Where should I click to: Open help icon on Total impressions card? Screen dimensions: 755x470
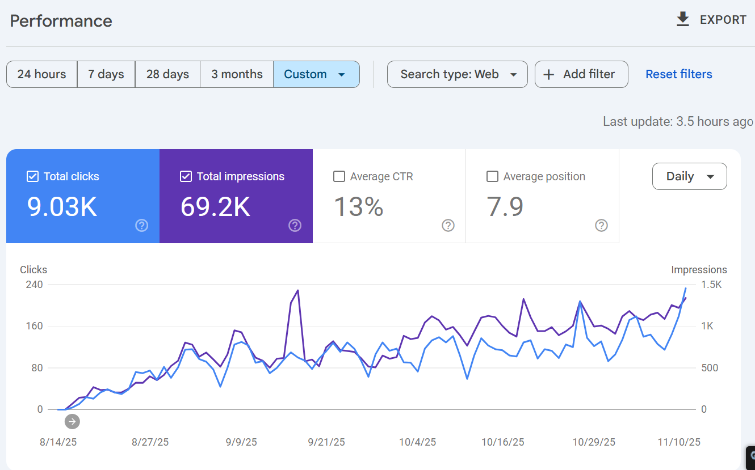coord(295,226)
